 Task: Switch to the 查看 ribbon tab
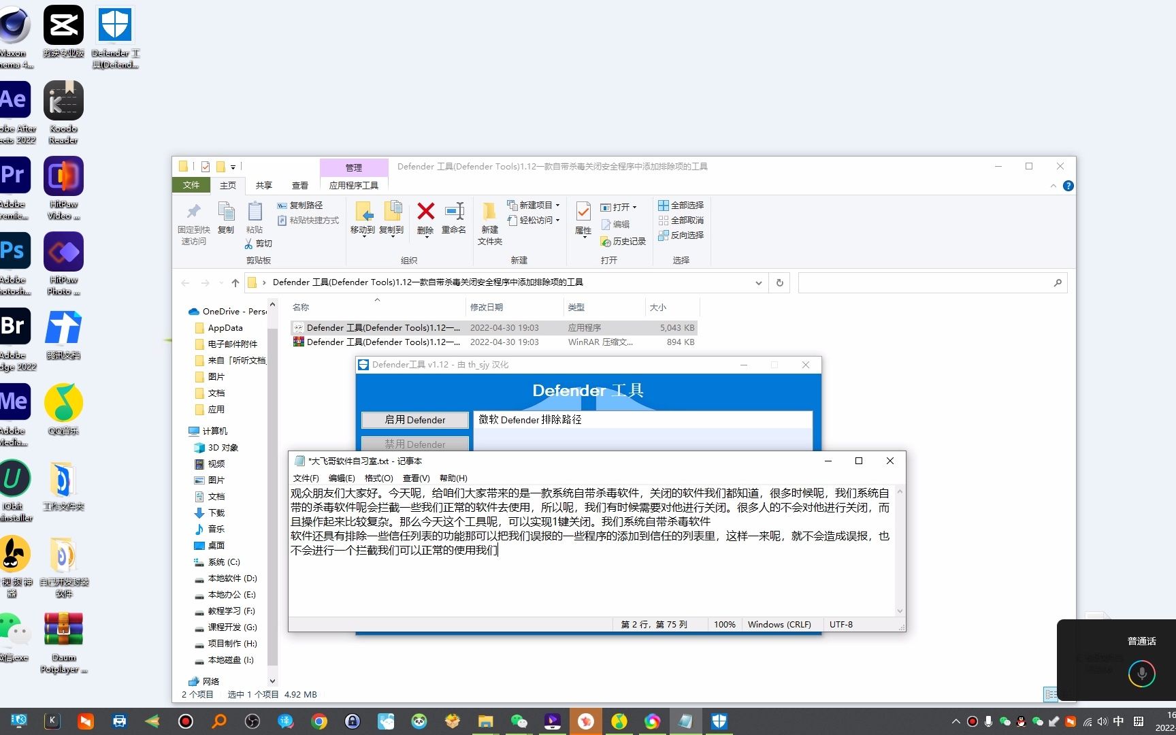pos(300,185)
